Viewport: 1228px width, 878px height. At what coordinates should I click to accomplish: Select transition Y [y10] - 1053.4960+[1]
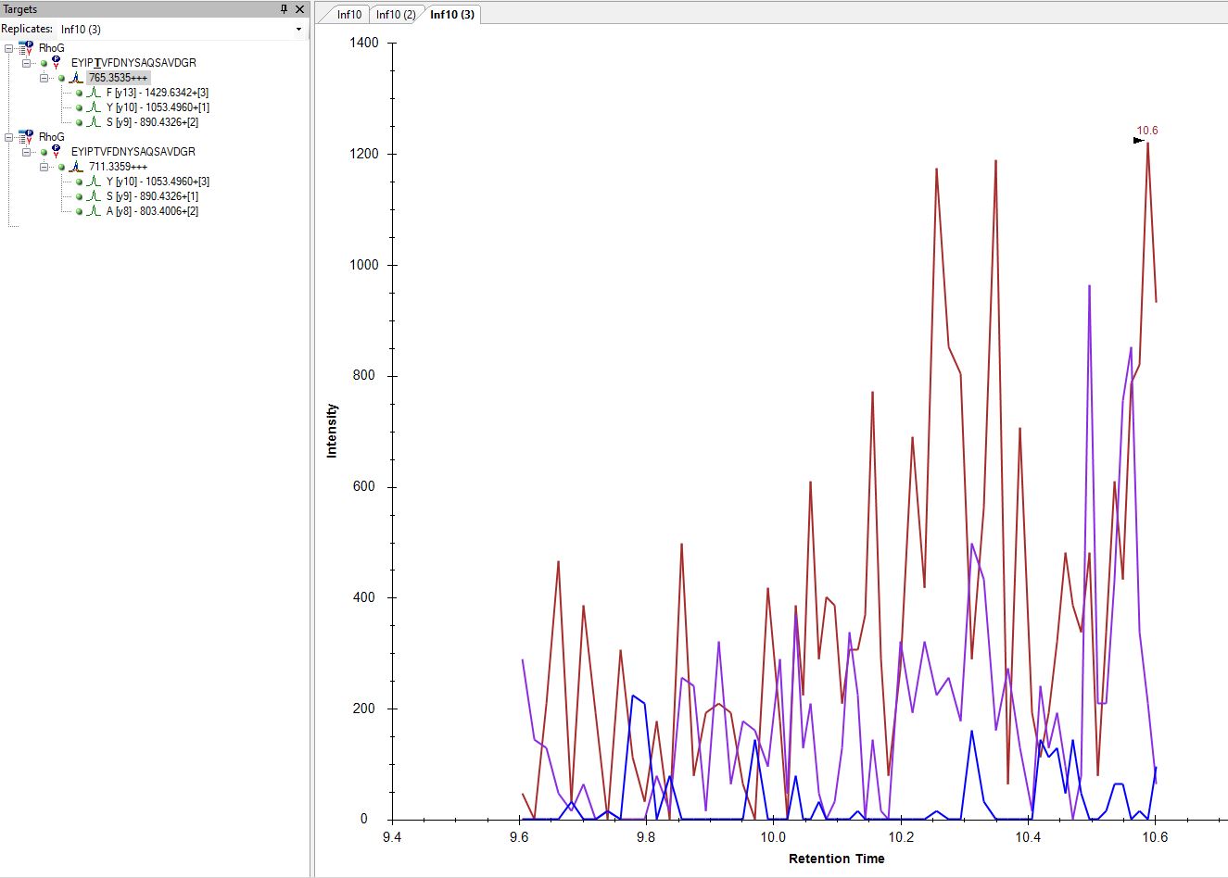(x=158, y=107)
